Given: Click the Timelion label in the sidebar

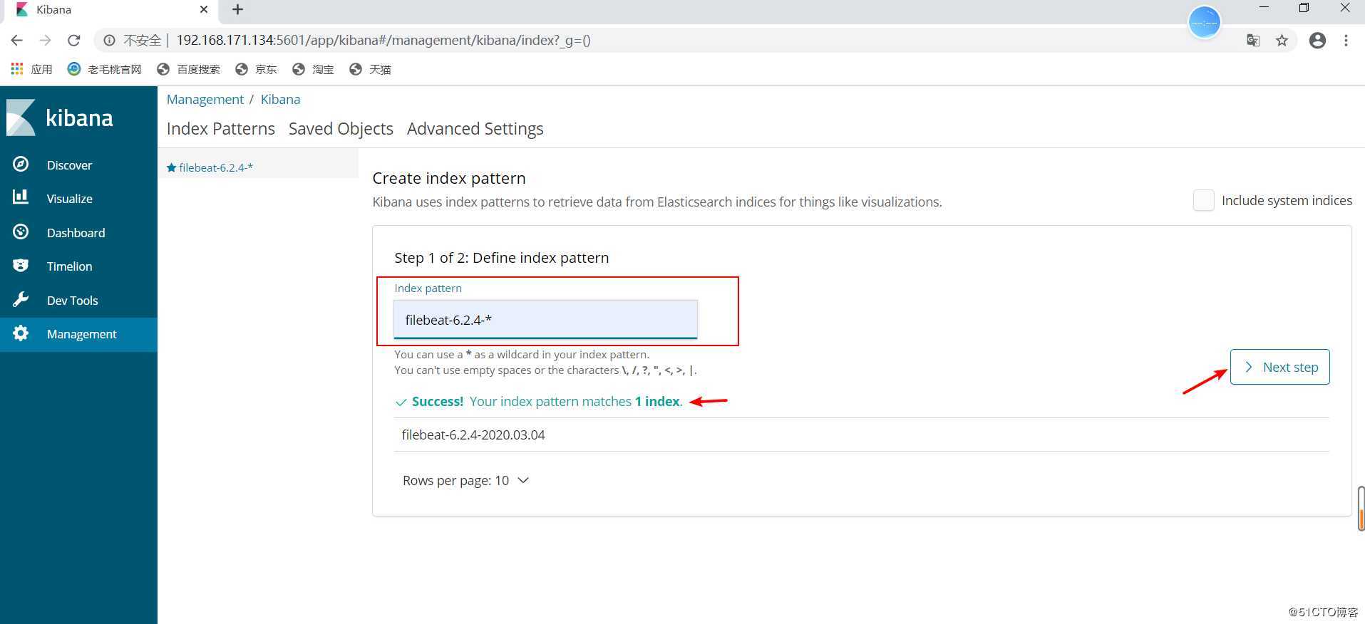Looking at the screenshot, I should [x=69, y=266].
